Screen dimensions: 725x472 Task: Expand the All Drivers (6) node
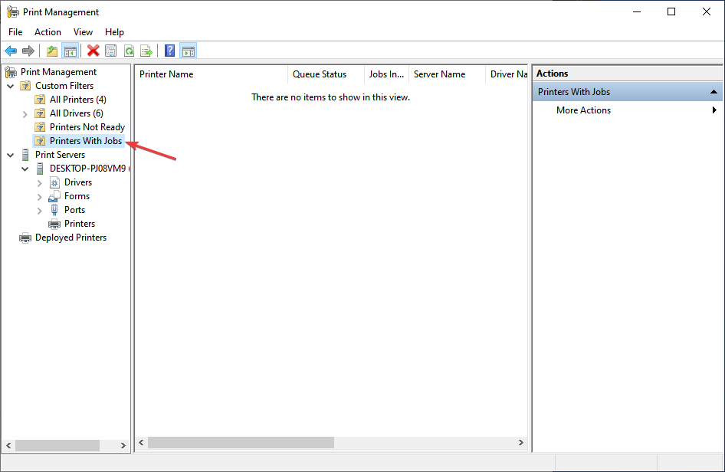(25, 114)
